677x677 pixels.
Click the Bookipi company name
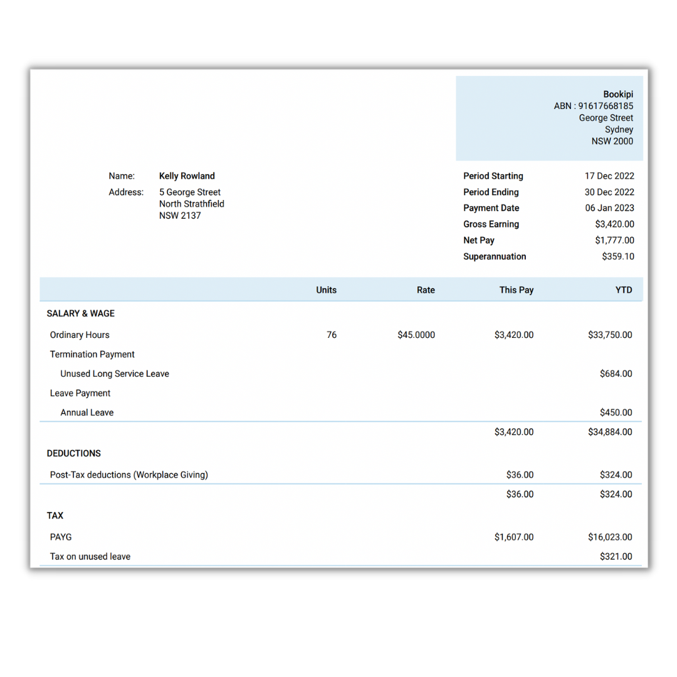(618, 94)
